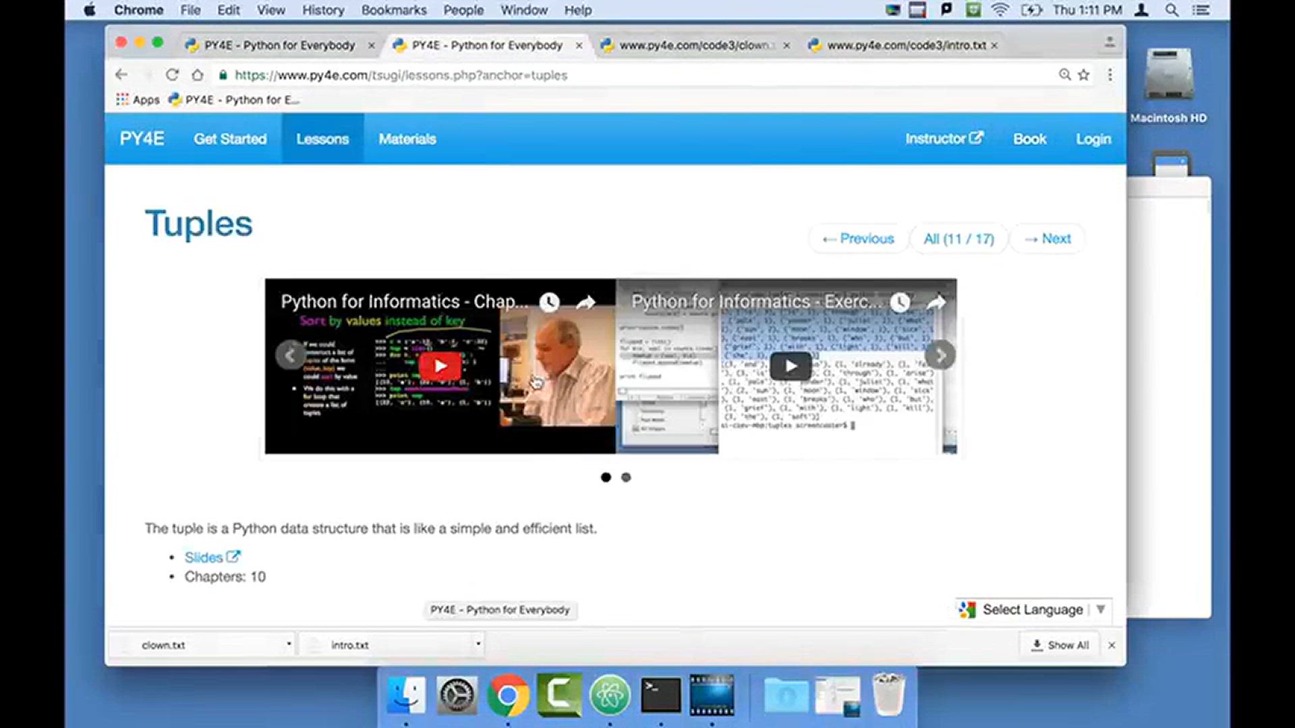Open the Slides link
Screen dimensions: 1295x728
(x=212, y=557)
